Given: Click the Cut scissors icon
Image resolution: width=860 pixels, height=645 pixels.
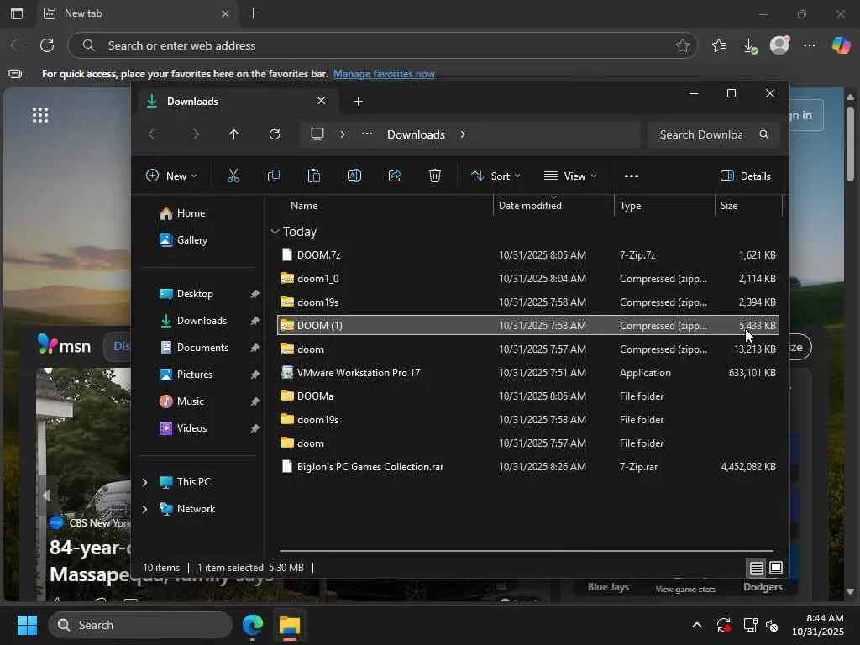Looking at the screenshot, I should tap(233, 176).
